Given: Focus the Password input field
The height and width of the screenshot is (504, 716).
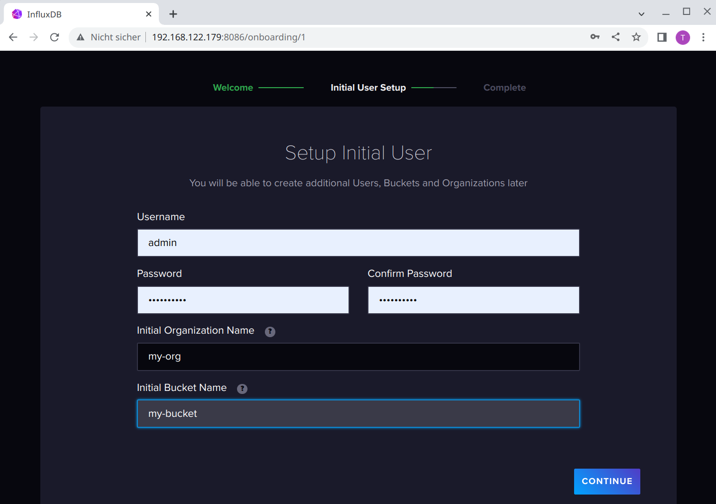Looking at the screenshot, I should point(243,300).
